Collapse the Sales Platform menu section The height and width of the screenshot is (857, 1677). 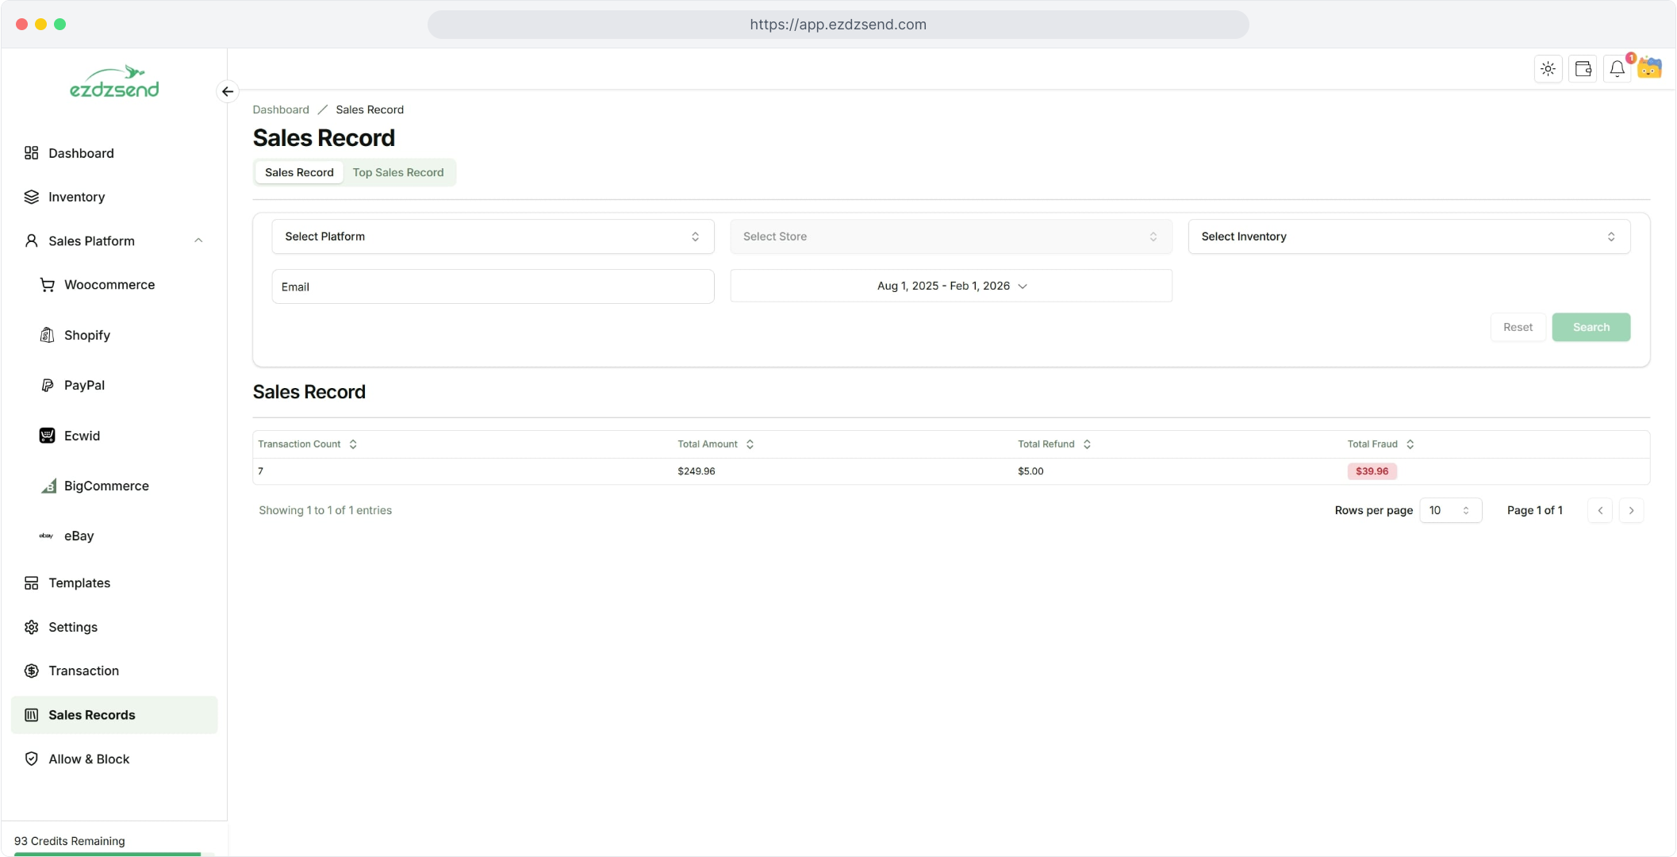point(198,240)
